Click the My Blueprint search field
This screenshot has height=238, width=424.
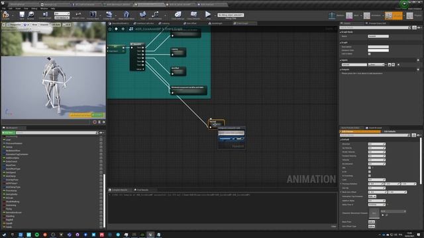pos(57,133)
